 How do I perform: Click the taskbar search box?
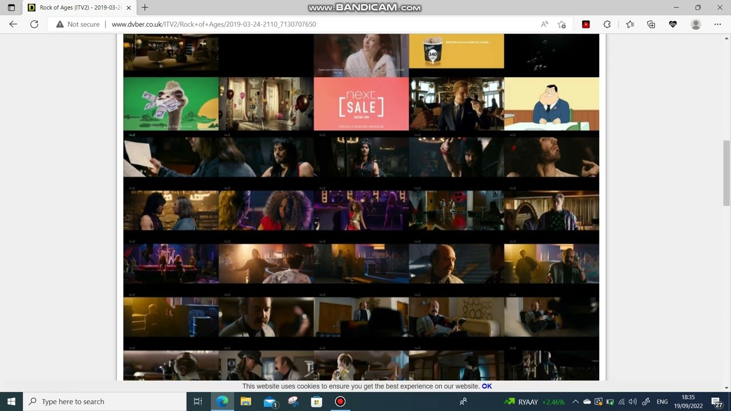tap(105, 401)
